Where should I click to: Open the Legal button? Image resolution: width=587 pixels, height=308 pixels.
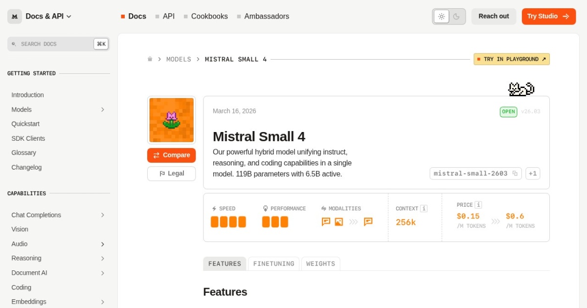tap(171, 174)
